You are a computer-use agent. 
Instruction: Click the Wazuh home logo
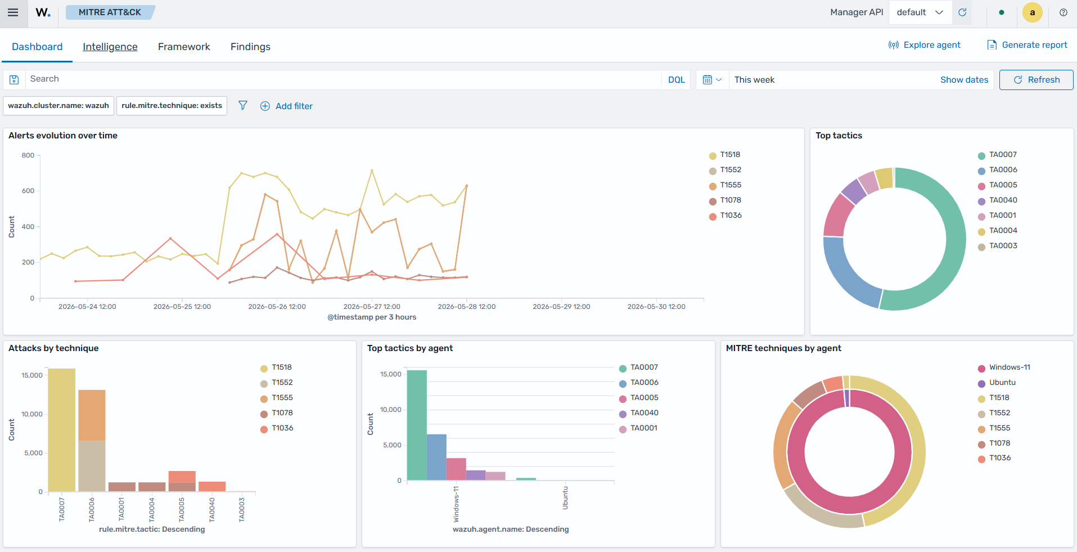43,12
